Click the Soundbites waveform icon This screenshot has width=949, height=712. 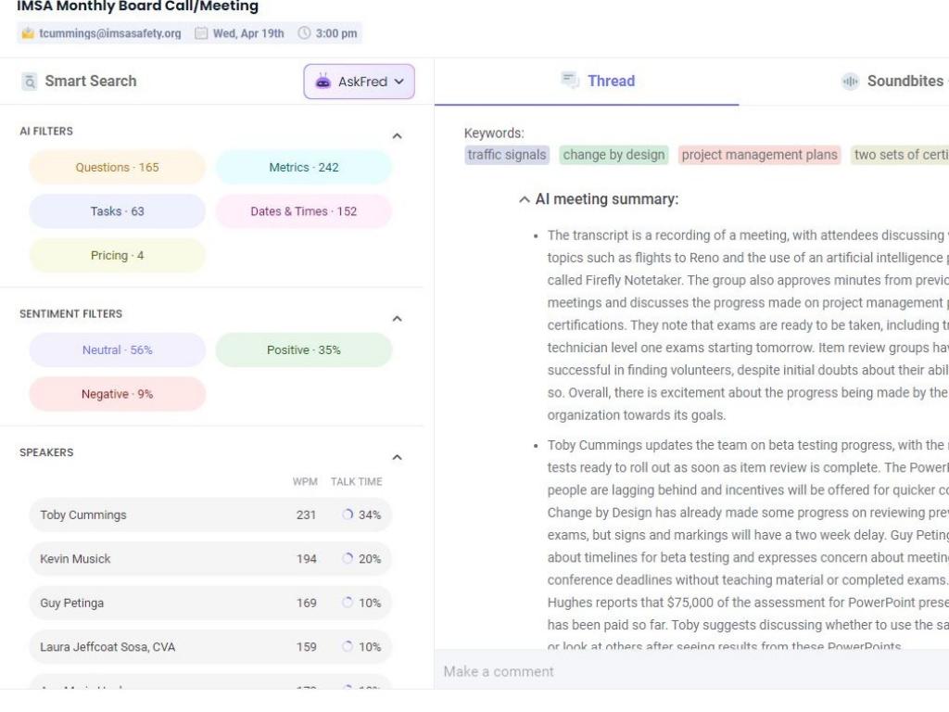850,82
